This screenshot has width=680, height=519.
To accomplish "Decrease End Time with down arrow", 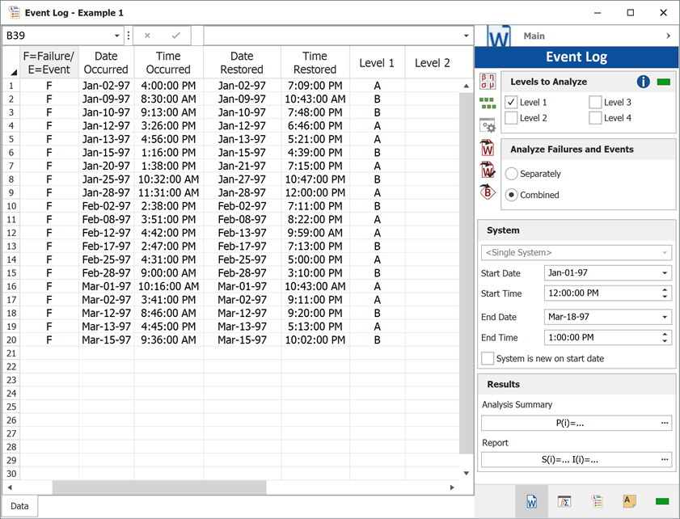I will click(665, 341).
